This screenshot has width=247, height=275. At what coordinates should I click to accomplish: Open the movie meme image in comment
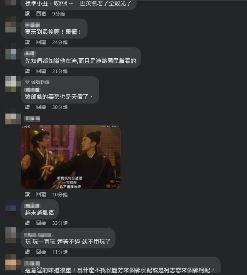point(71,157)
